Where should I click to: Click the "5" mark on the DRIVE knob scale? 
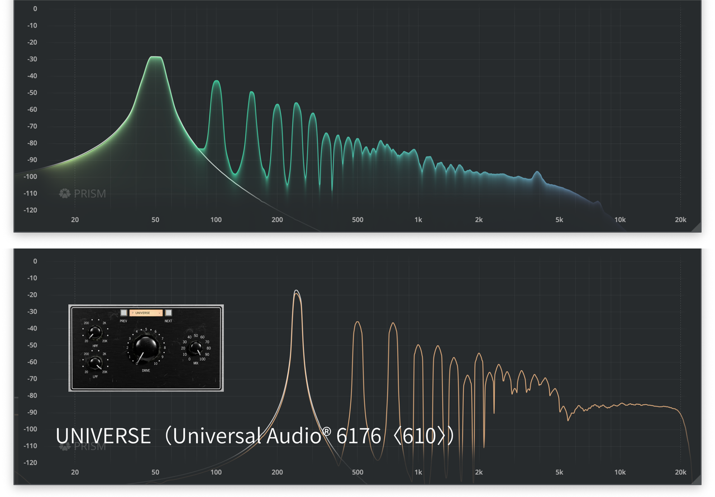146,330
